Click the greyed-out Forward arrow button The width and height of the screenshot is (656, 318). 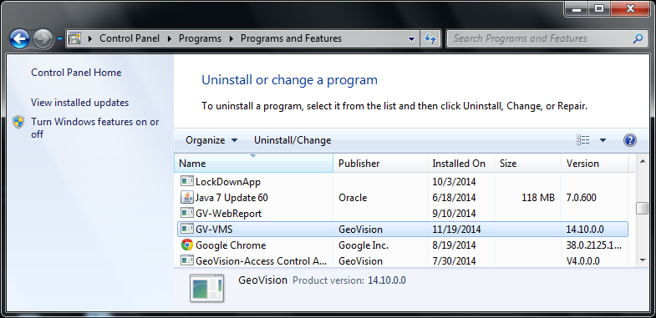tap(43, 39)
